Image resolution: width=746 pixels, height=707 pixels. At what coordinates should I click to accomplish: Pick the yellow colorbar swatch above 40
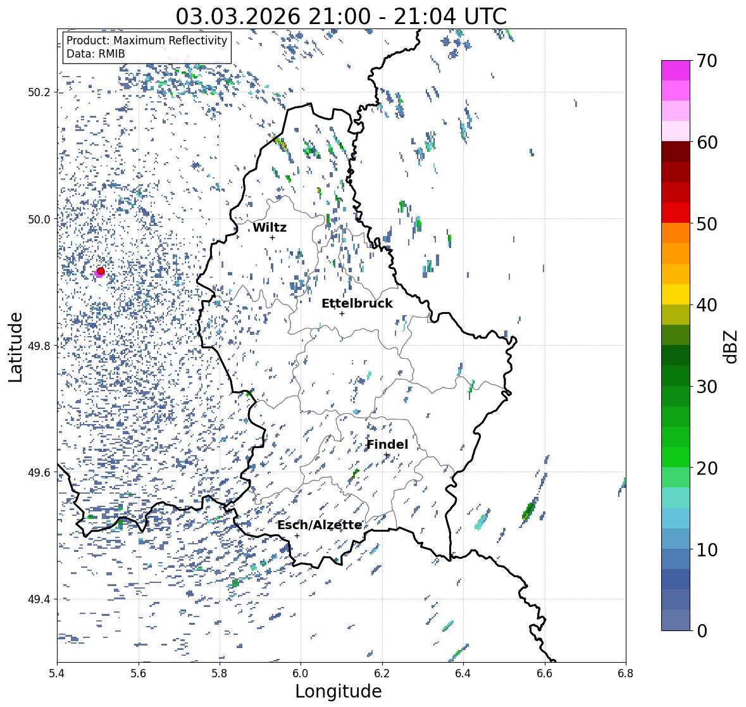click(676, 294)
